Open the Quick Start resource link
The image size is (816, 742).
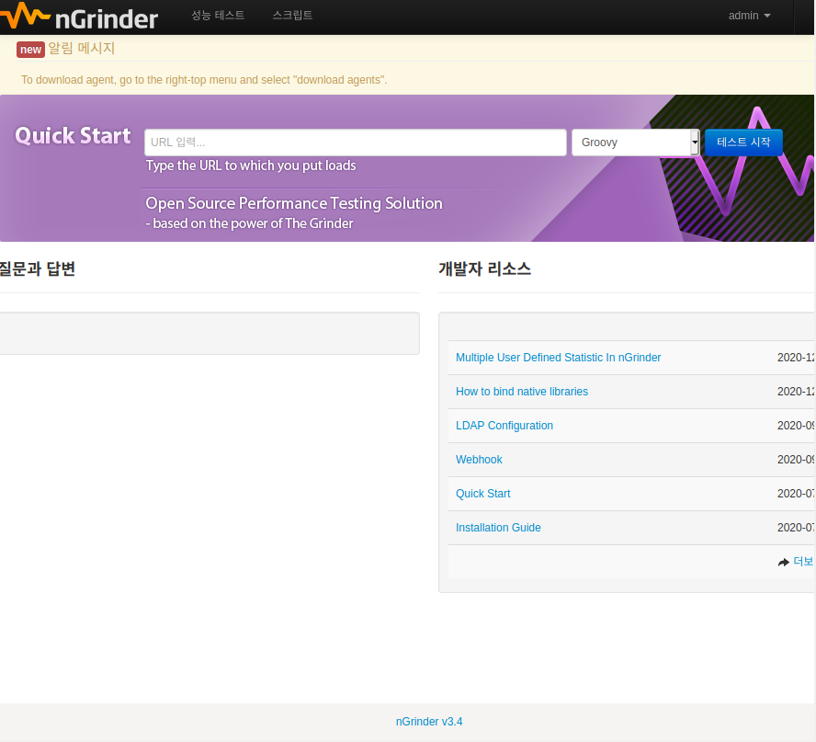pyautogui.click(x=483, y=494)
